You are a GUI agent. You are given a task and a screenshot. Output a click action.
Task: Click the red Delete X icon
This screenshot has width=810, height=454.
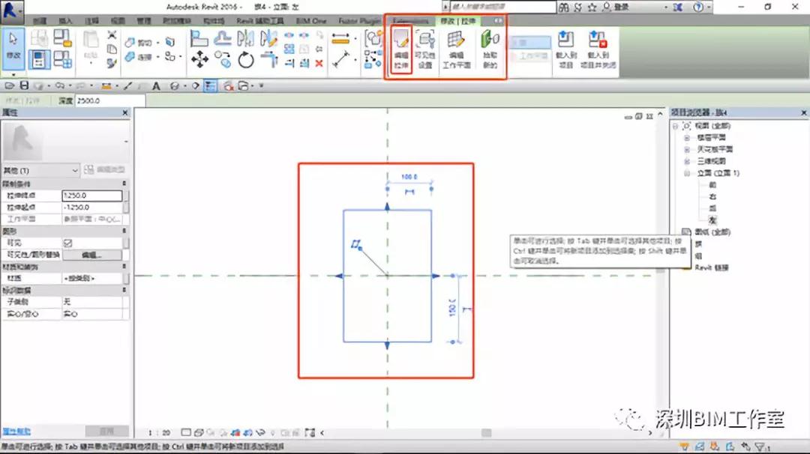[x=319, y=63]
